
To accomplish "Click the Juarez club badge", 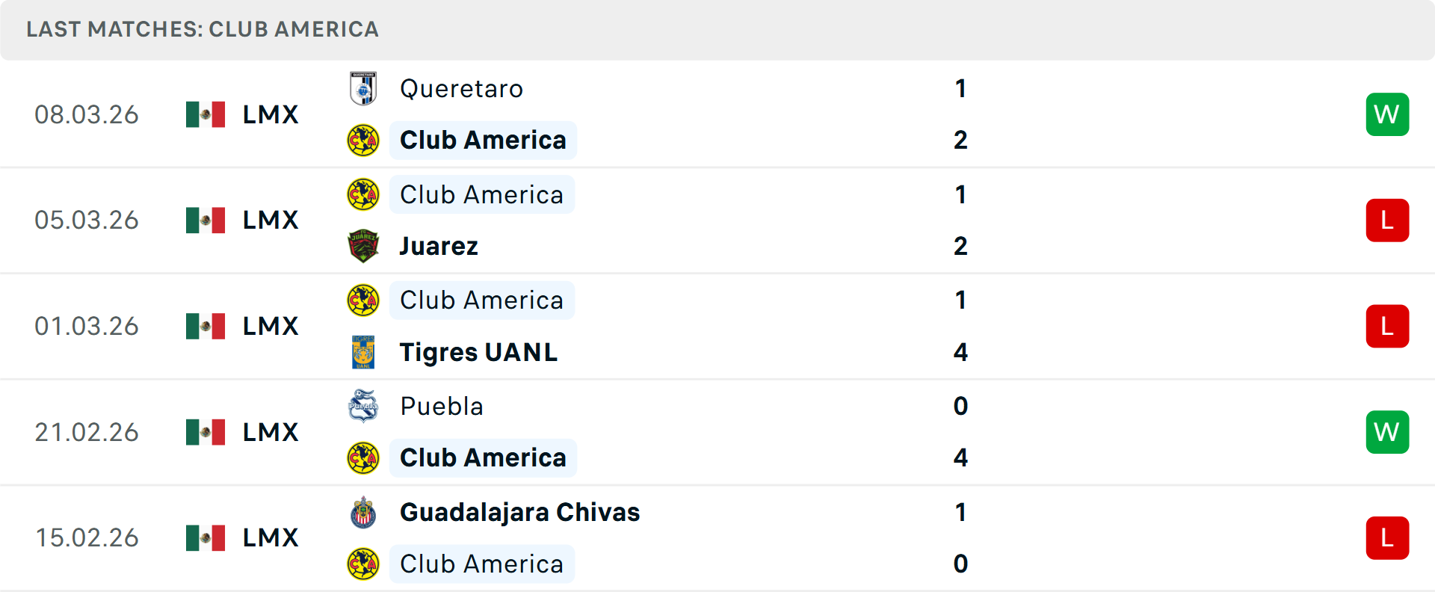I will pos(363,246).
